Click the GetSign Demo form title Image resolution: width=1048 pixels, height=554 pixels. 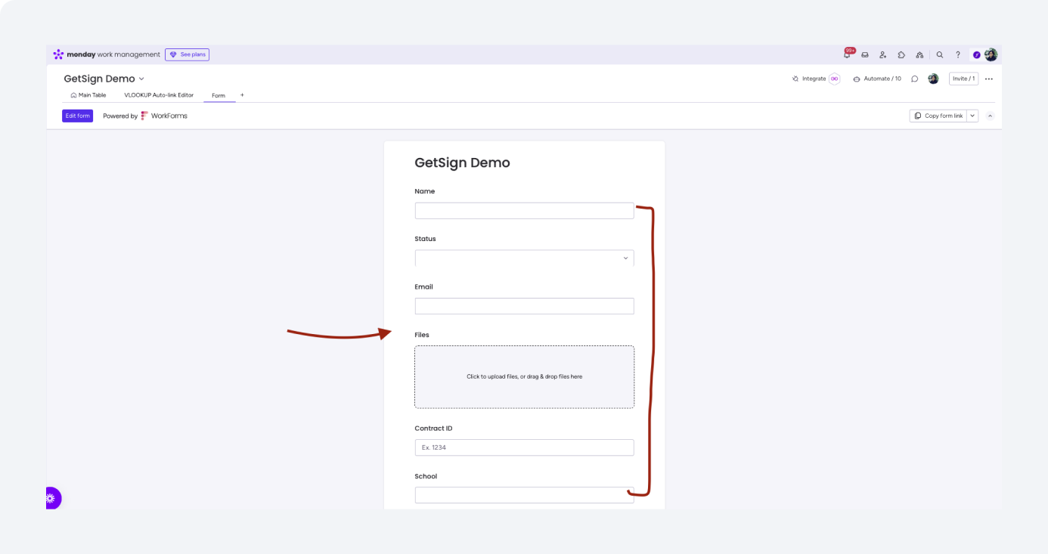(x=462, y=162)
